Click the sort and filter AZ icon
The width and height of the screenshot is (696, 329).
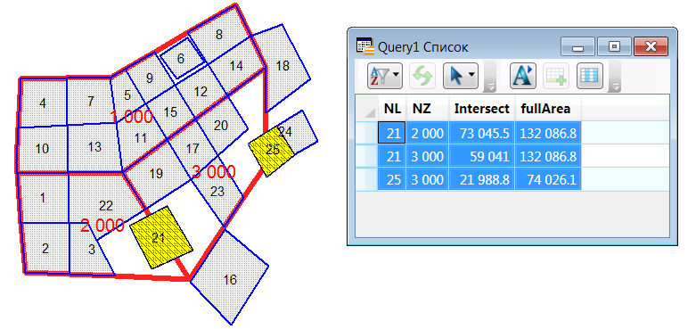(380, 77)
